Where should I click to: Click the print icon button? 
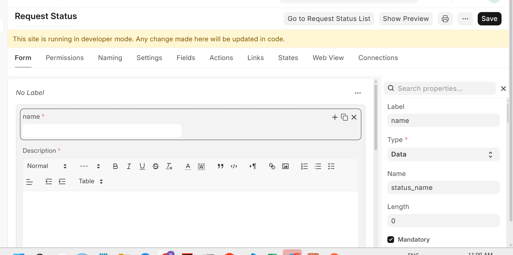(445, 19)
